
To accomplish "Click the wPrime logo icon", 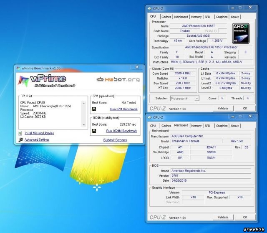I will click(x=23, y=81).
